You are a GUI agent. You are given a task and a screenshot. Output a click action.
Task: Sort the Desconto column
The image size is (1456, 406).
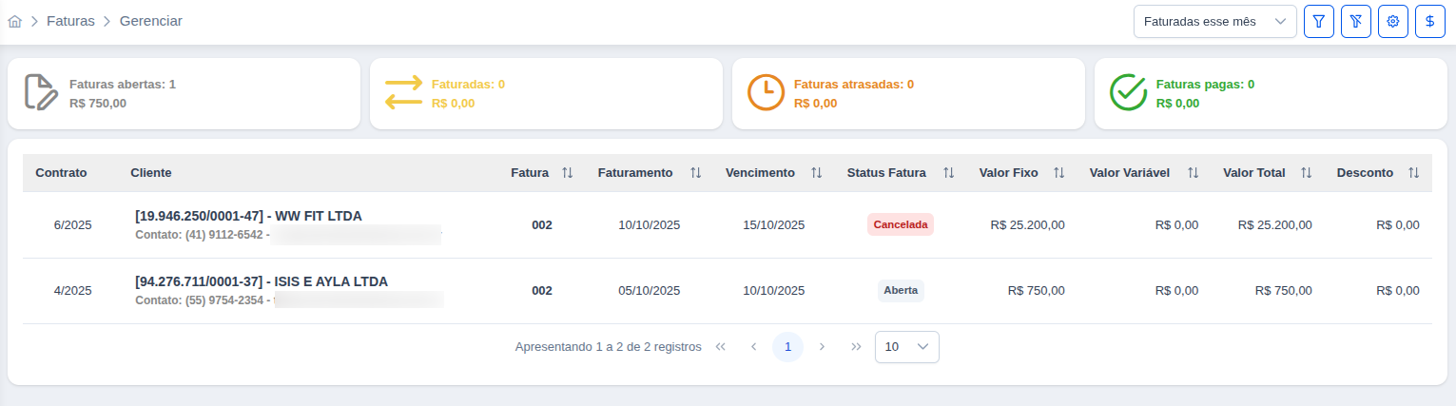[x=1413, y=173]
